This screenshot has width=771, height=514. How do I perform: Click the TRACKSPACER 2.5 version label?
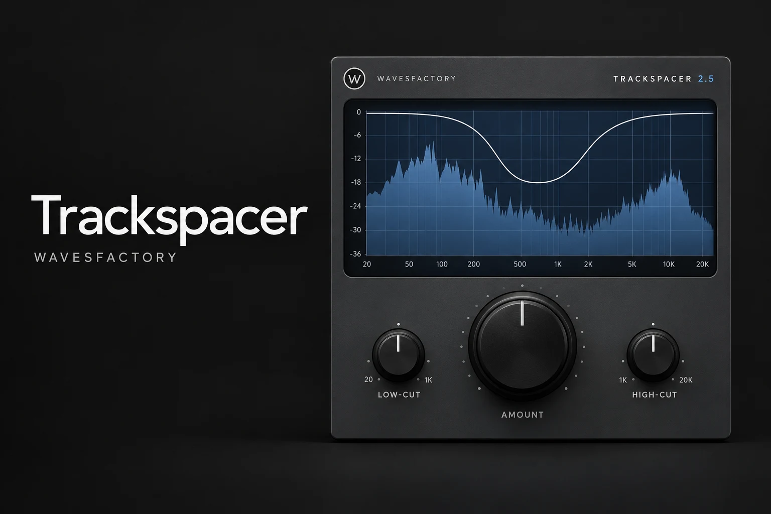pos(664,79)
